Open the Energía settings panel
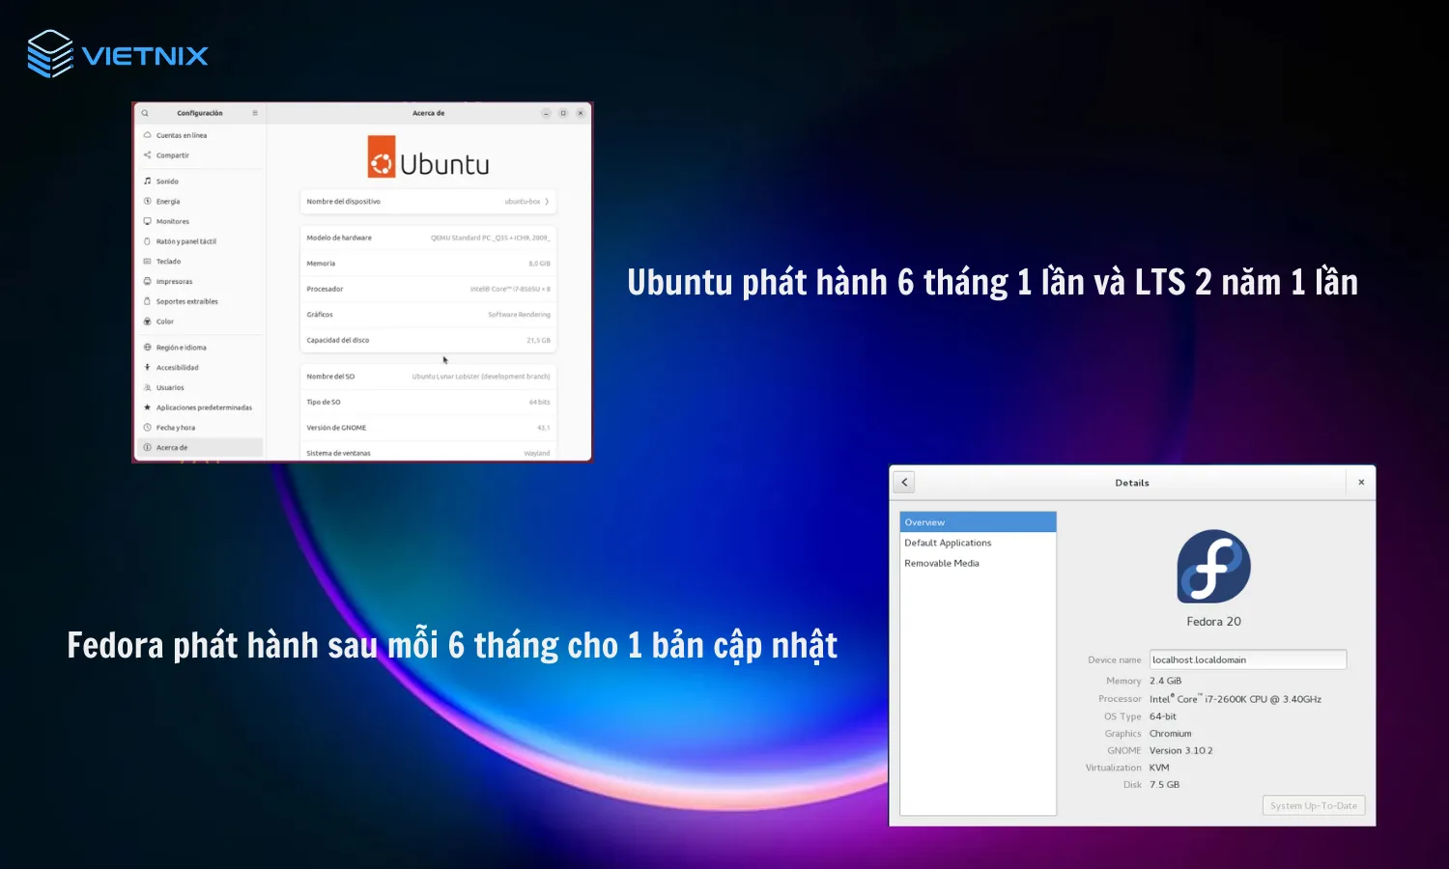 pyautogui.click(x=200, y=202)
